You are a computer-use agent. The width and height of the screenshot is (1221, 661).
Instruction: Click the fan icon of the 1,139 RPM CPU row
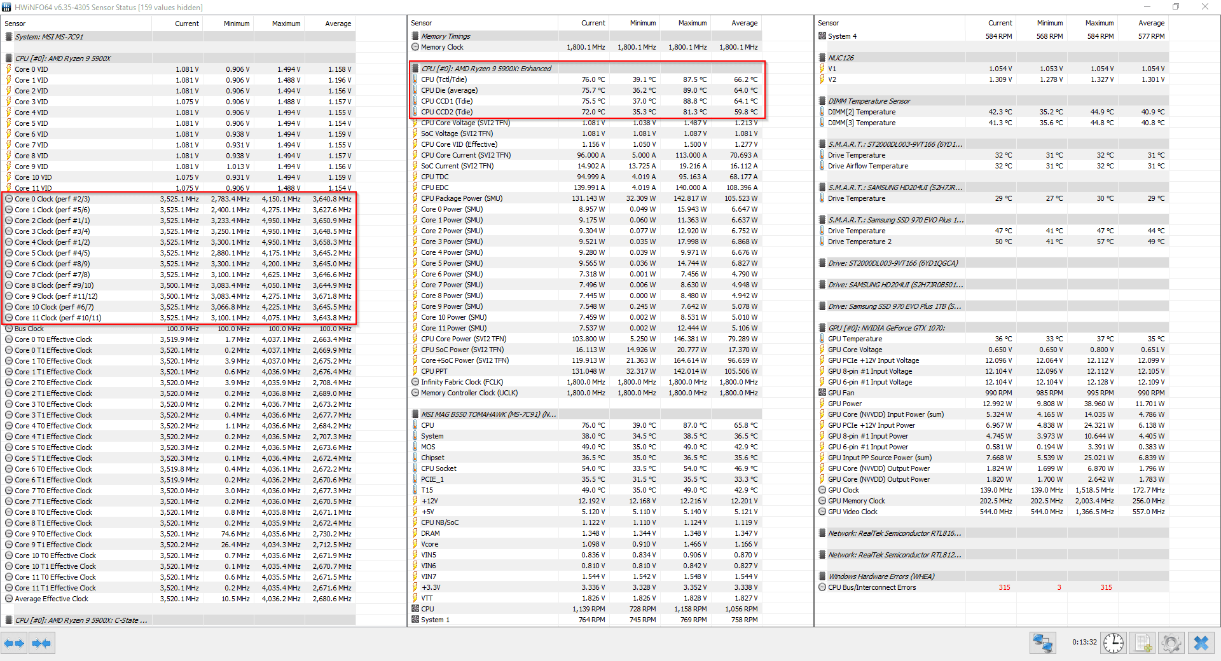coord(415,609)
